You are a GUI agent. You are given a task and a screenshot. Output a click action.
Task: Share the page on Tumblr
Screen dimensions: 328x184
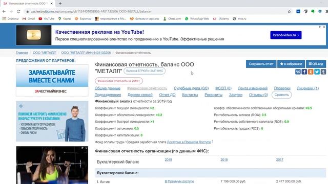(323, 72)
